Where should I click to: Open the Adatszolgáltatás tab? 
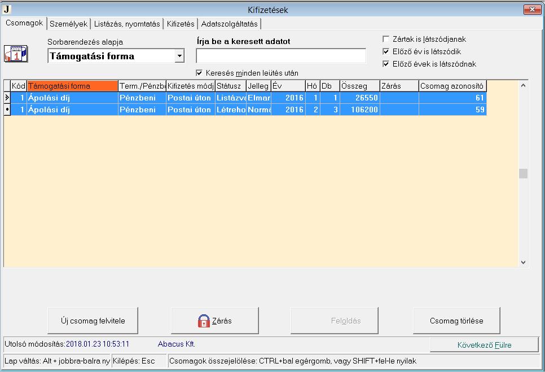(230, 24)
